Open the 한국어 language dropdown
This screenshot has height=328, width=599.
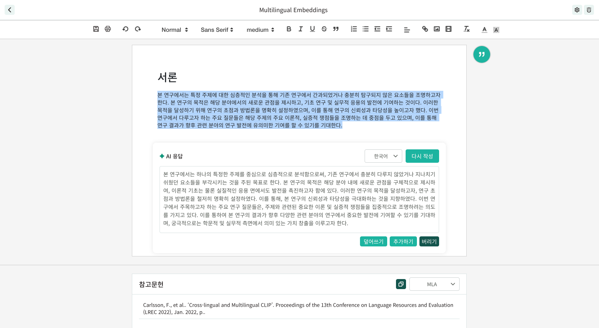pos(383,156)
